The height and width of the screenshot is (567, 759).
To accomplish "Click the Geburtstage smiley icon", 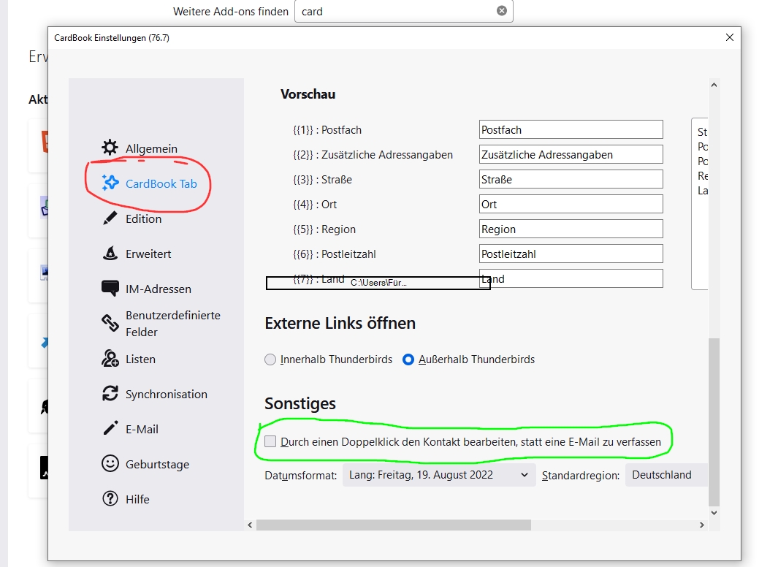I will click(x=110, y=463).
